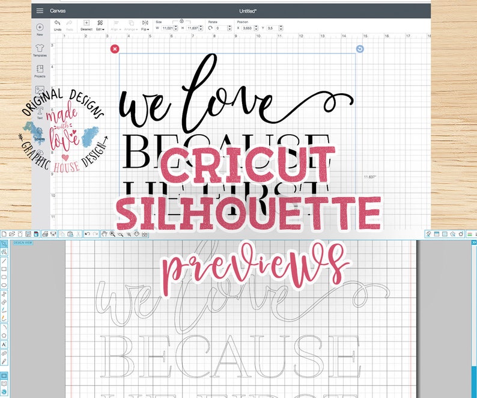
Task: Select the Rectangle drawing tool
Action: 4,269
